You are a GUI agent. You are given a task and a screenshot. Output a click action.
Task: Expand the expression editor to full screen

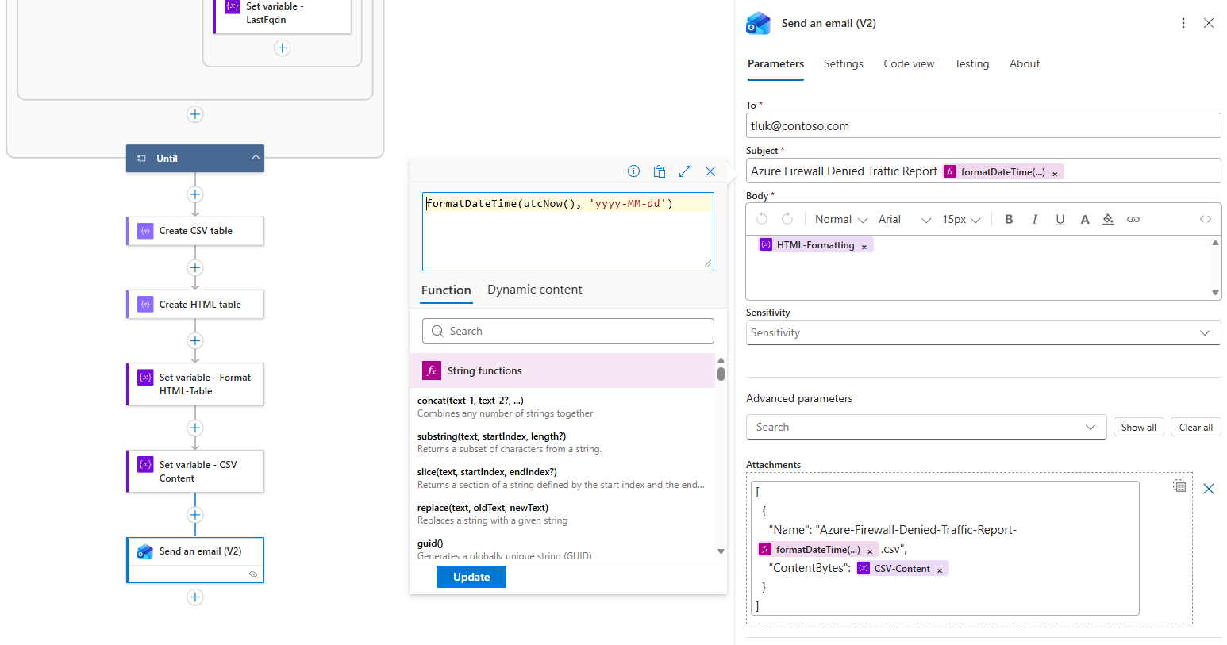tap(685, 171)
